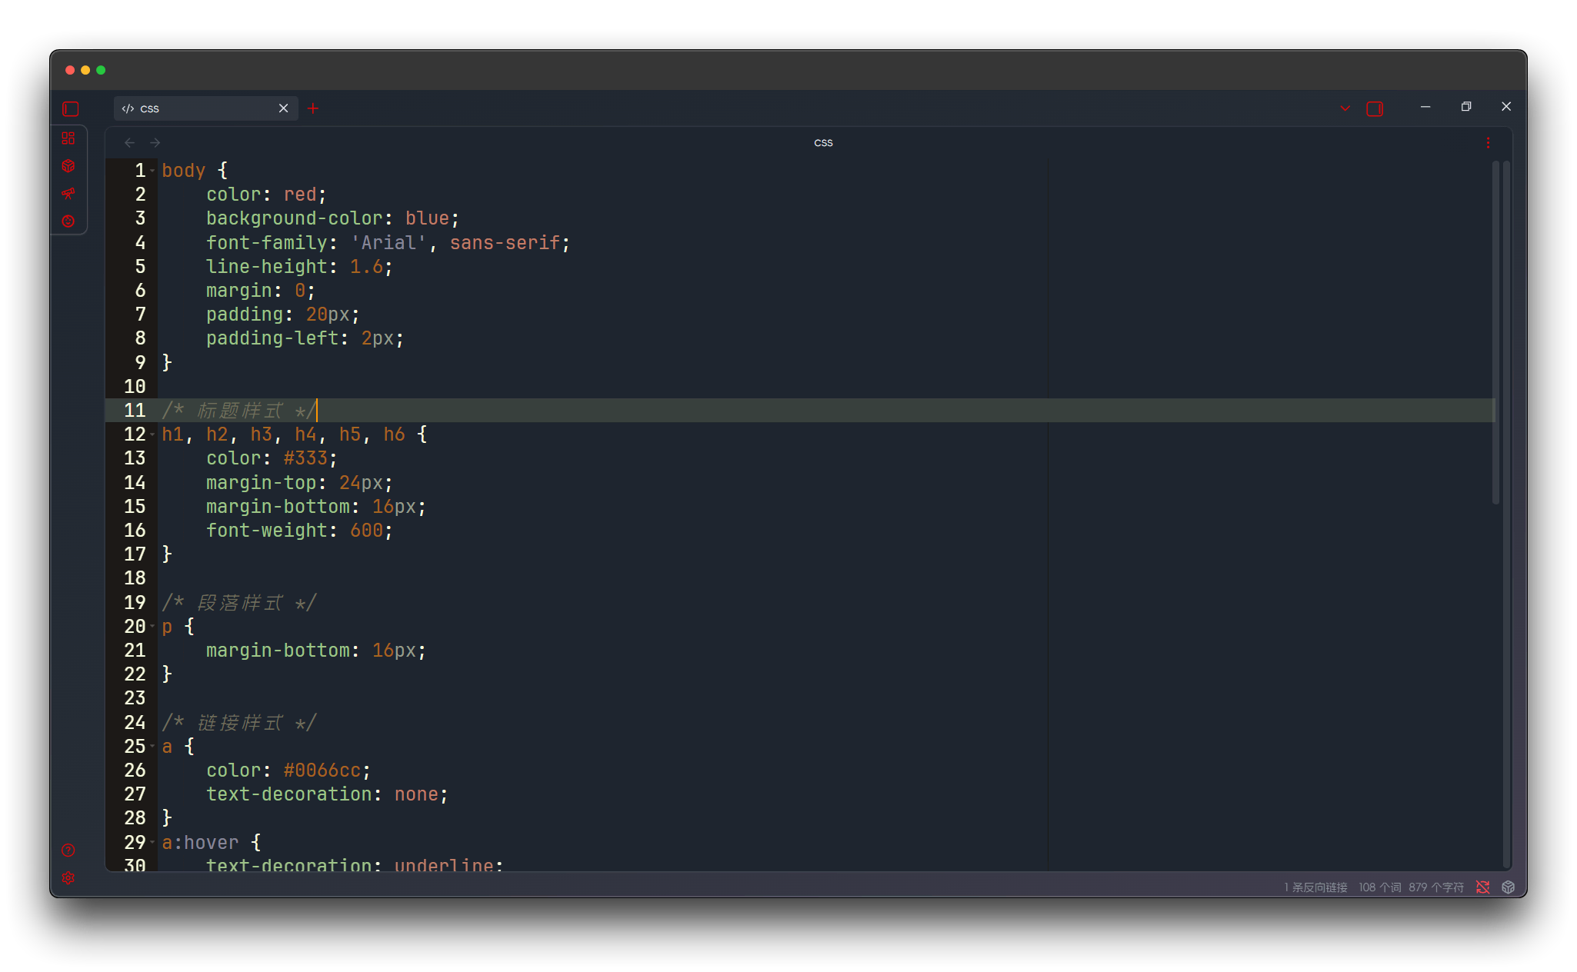Screen dimensions: 1577x972
Task: Open Settings via the gear icon
Action: (x=68, y=877)
